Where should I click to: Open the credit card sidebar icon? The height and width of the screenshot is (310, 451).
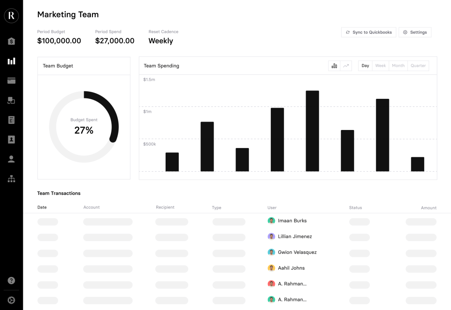click(11, 81)
